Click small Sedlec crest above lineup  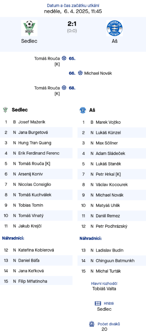point(5,110)
